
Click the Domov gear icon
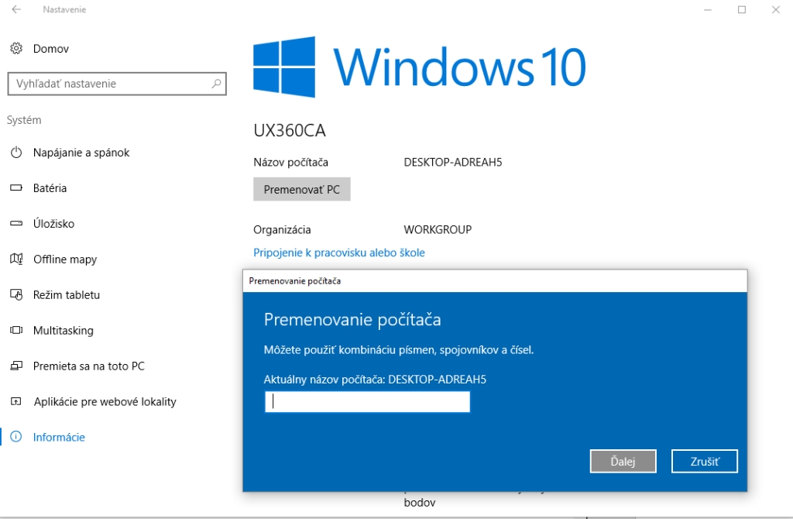click(16, 49)
